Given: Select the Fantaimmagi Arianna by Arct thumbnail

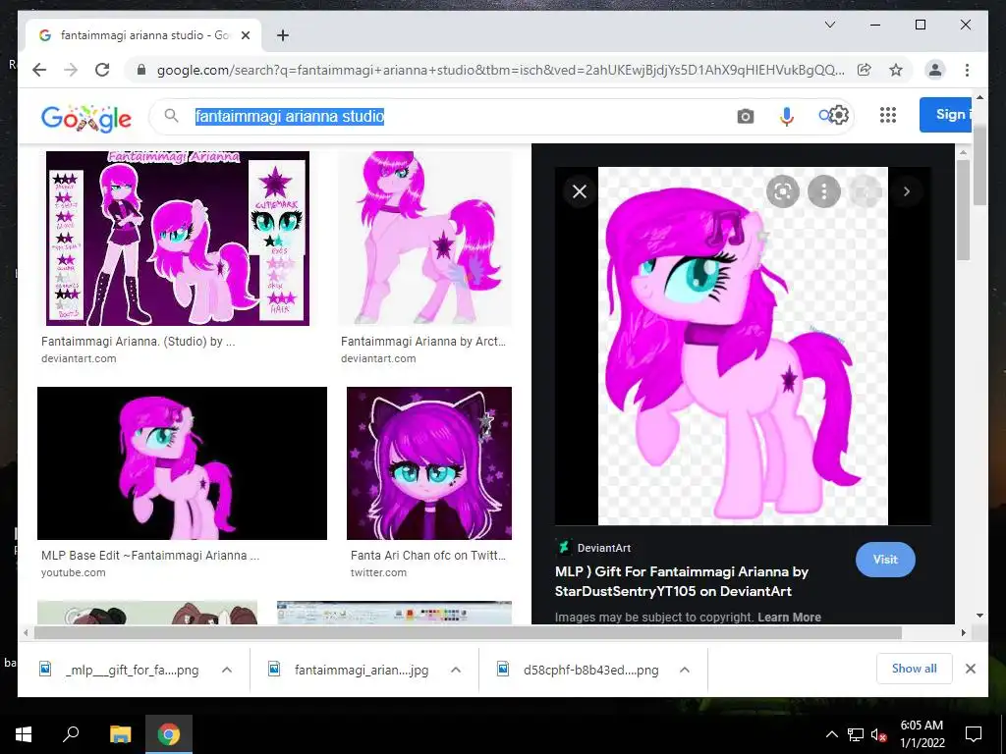Looking at the screenshot, I should click(x=424, y=239).
